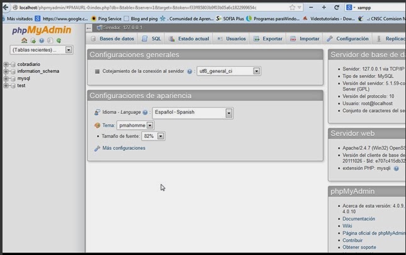Click the zoom out minus button

(x=311, y=8)
